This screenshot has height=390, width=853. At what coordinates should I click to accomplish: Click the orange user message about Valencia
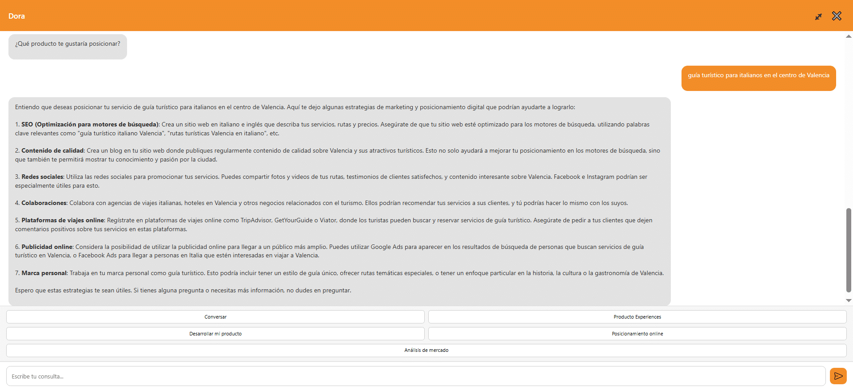pyautogui.click(x=758, y=75)
